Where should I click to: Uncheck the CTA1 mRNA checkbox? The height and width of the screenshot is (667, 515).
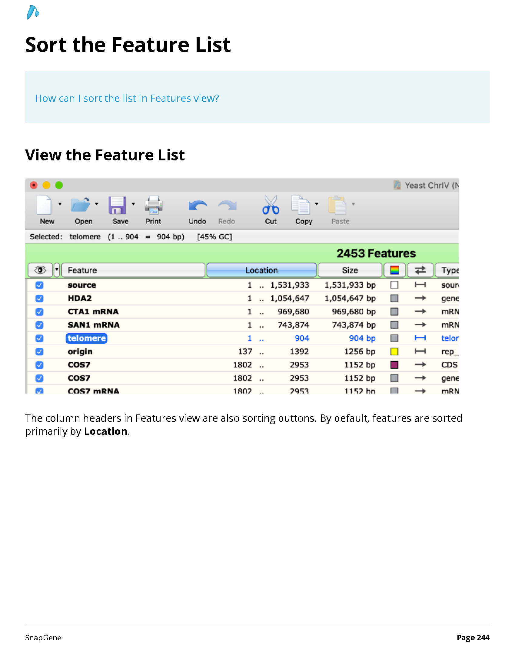point(39,312)
